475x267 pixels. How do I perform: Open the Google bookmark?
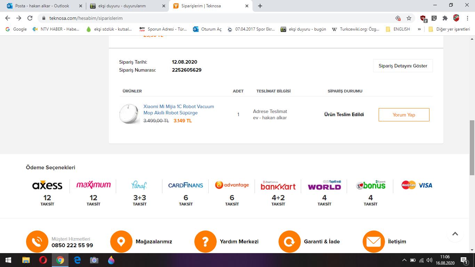coord(16,29)
